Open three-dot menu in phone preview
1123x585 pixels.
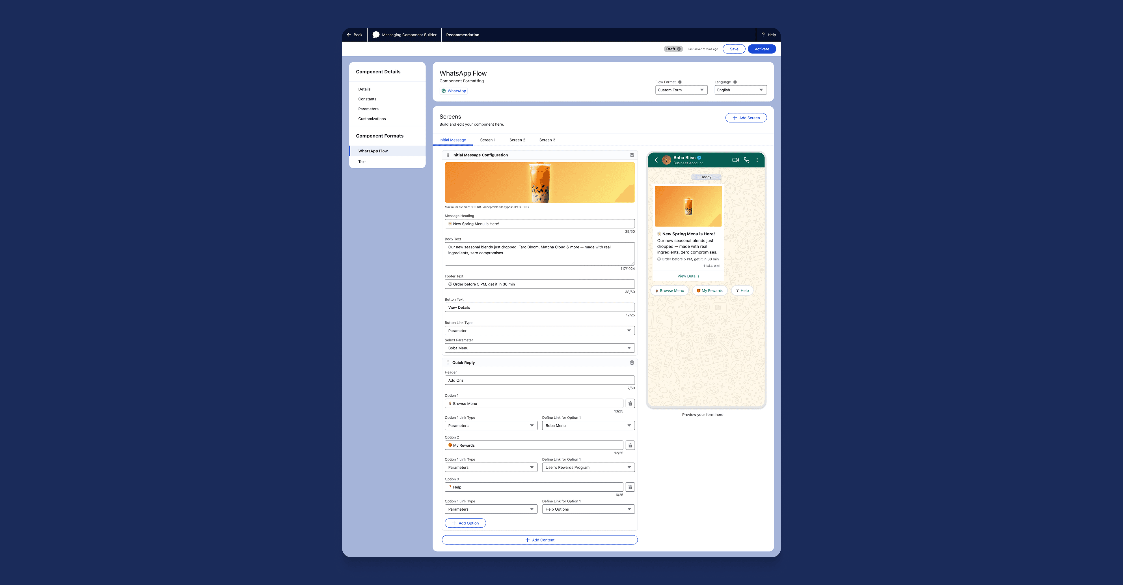[x=757, y=160]
